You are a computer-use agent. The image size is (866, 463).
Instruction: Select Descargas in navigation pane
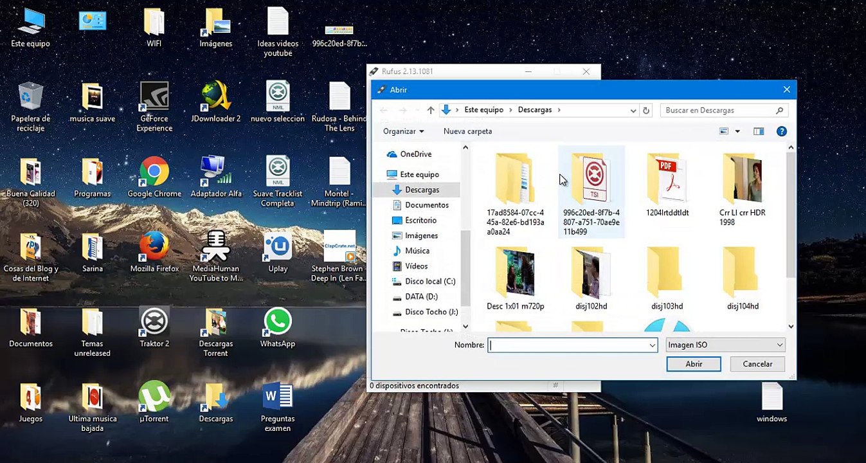(422, 190)
